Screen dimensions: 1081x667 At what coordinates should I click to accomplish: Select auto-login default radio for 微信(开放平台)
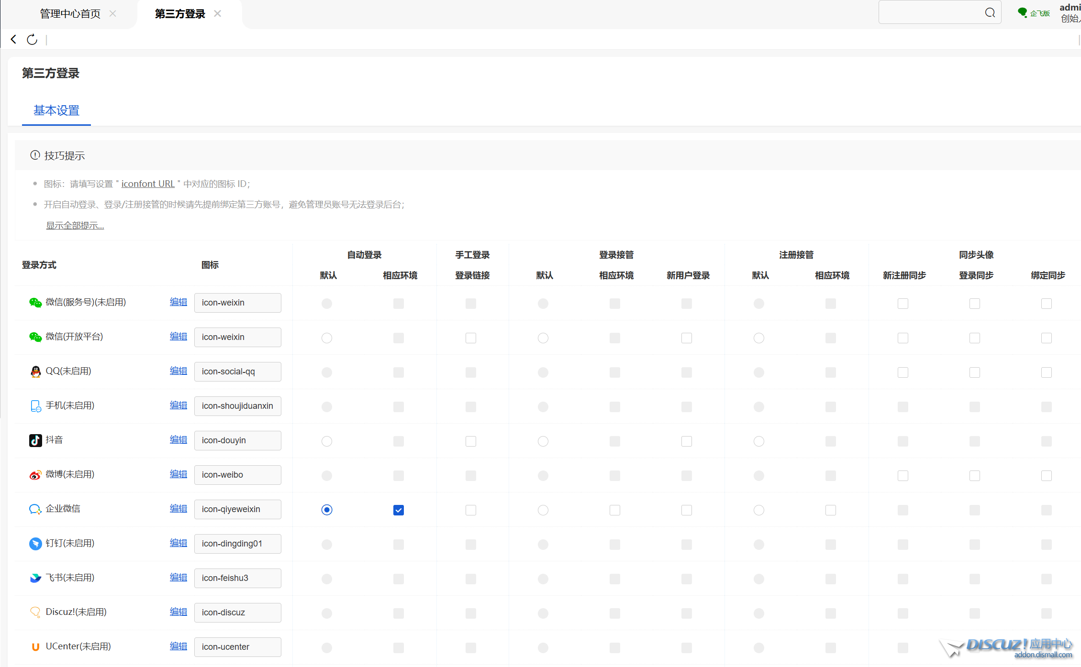(x=327, y=338)
